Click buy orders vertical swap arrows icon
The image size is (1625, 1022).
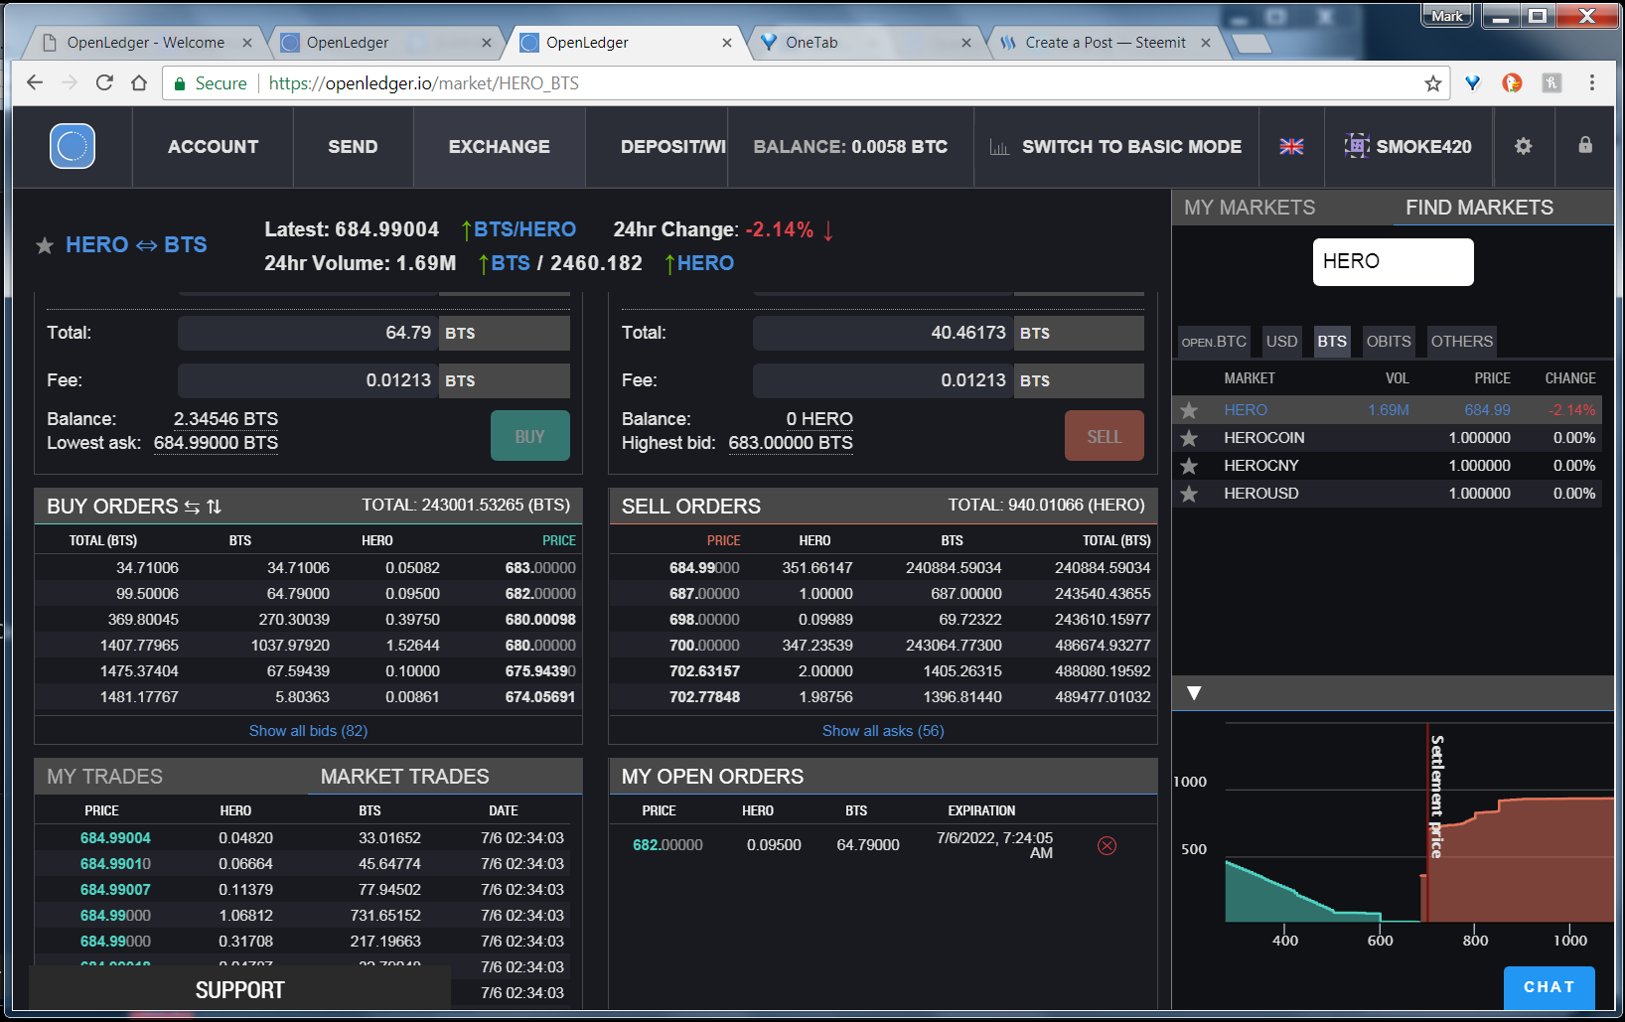point(214,507)
